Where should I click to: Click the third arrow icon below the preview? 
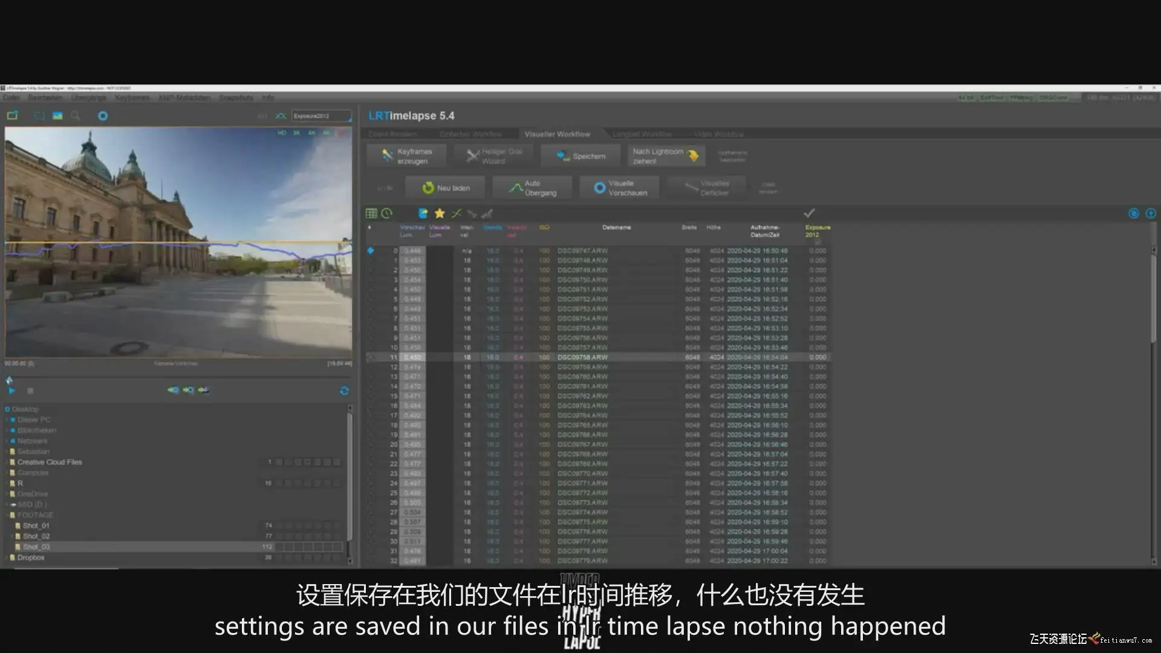[203, 390]
